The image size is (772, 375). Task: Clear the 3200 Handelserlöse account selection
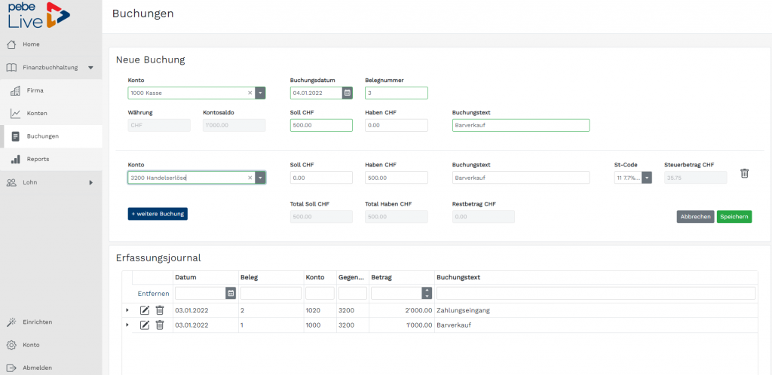pos(250,178)
